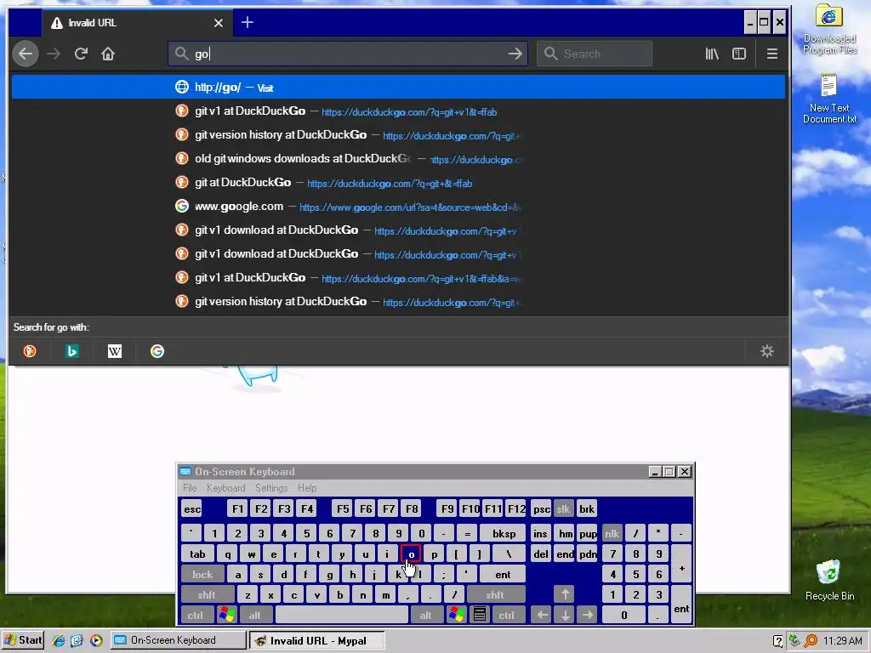
Task: Toggle the slk scroll lock key
Action: 563,508
